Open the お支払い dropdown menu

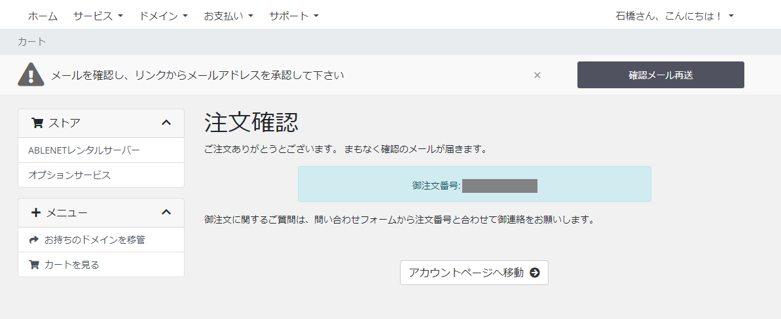(228, 16)
